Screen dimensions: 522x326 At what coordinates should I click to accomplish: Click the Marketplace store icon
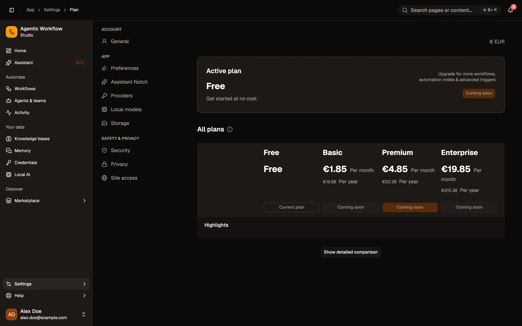9,201
